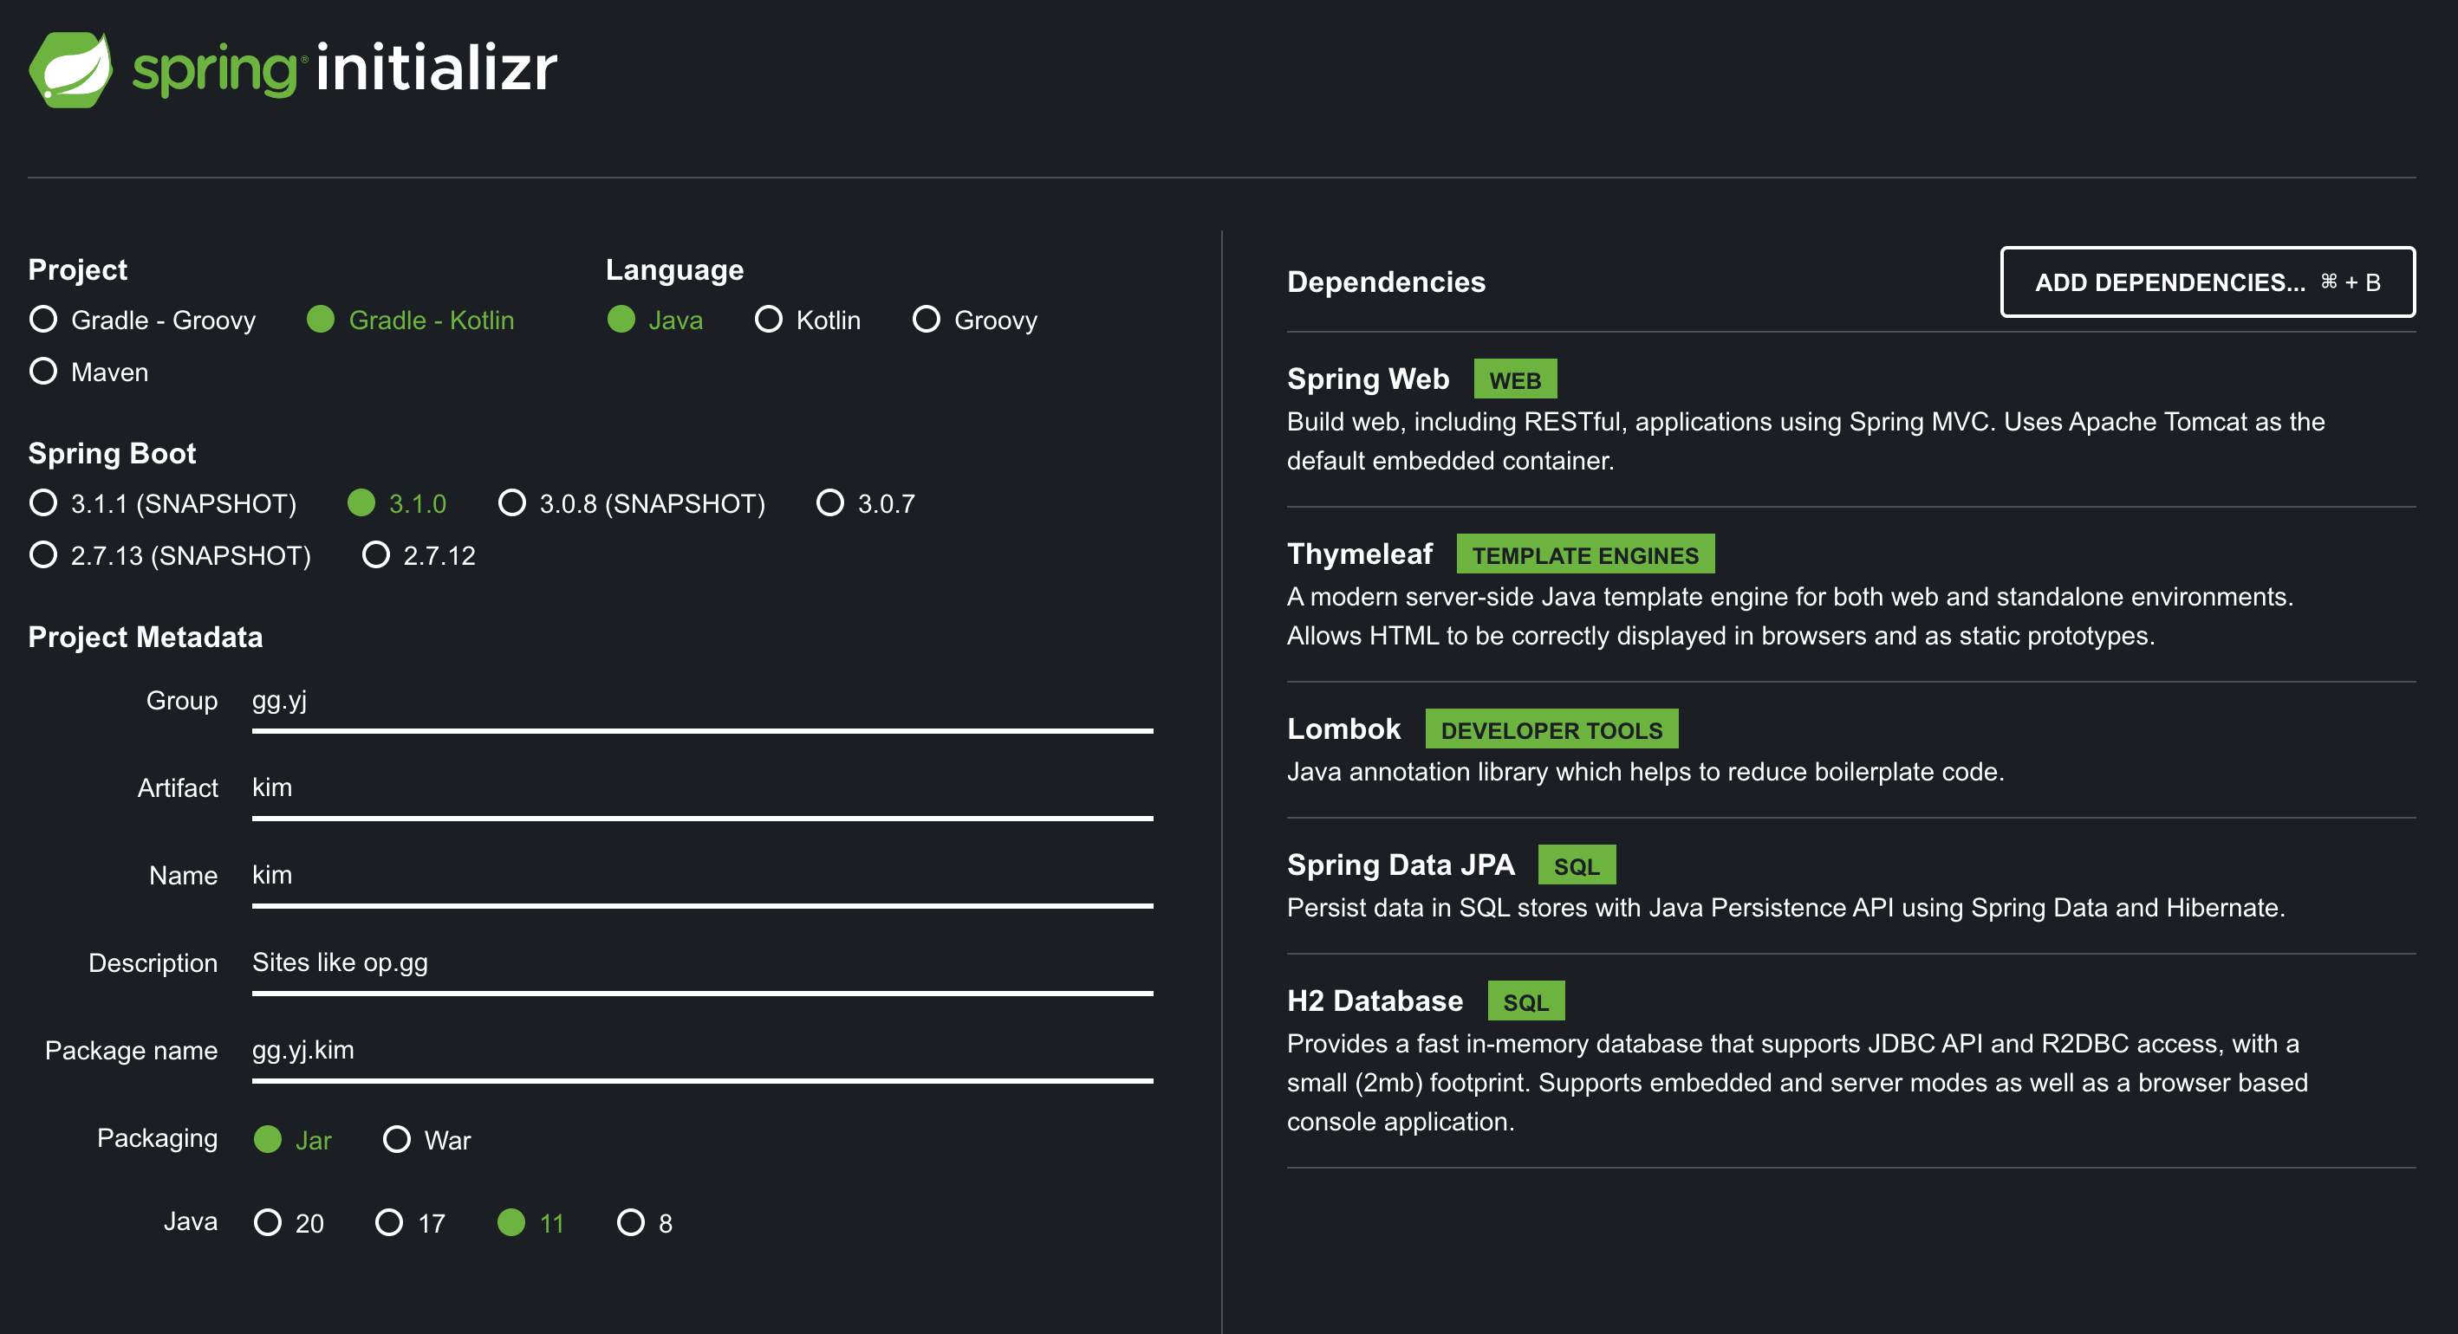Click the Spring Boot section heading
The image size is (2458, 1334).
[x=112, y=453]
